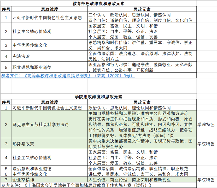Click 学院特色 label beside the 形势与政策 row
217x188 pixels.
pyautogui.click(x=206, y=144)
